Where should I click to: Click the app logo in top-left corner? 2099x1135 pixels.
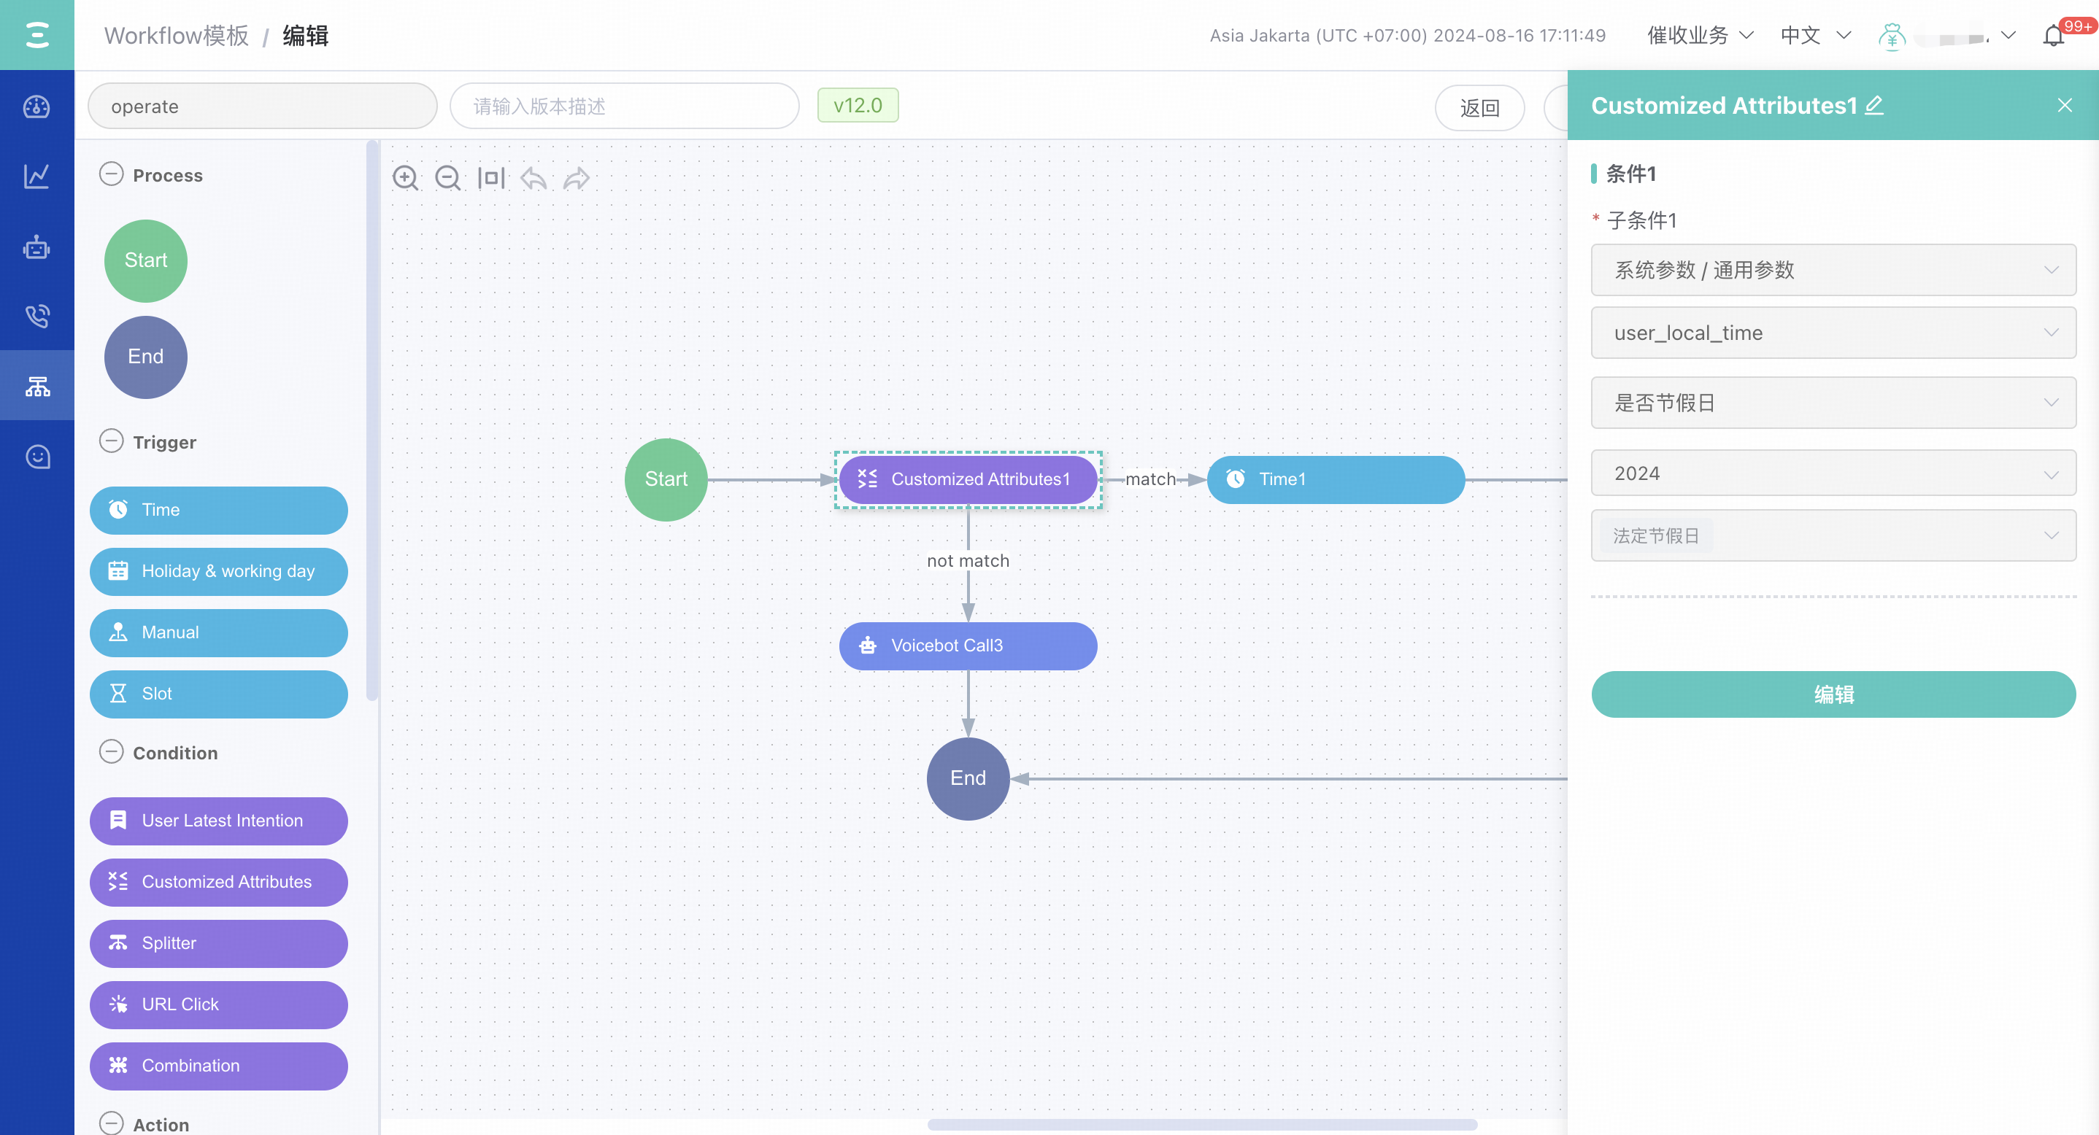36,35
